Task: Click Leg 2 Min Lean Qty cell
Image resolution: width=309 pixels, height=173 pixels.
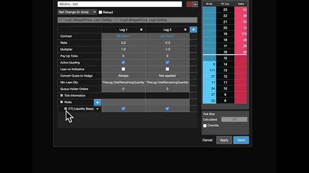Action: coord(167,82)
